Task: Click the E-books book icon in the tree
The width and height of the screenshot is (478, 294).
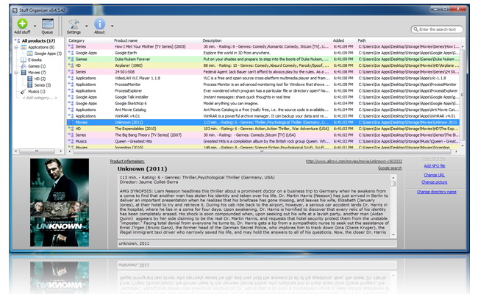Action: click(24, 60)
